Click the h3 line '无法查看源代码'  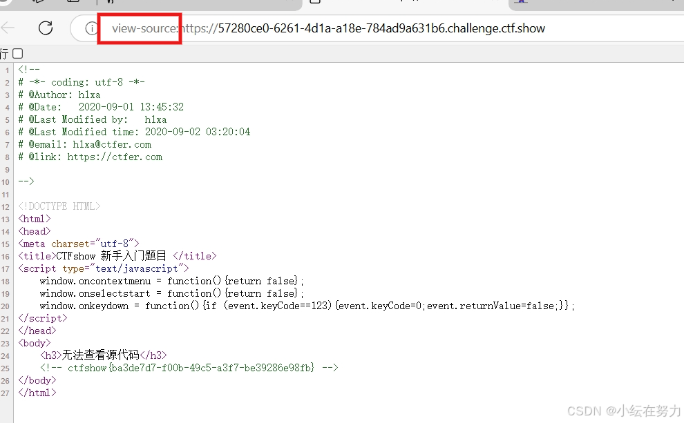(104, 355)
